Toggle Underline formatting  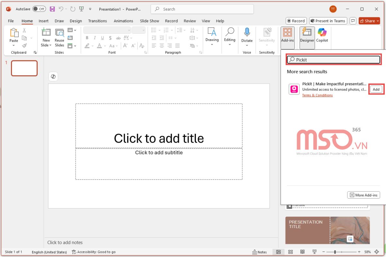(x=102, y=38)
